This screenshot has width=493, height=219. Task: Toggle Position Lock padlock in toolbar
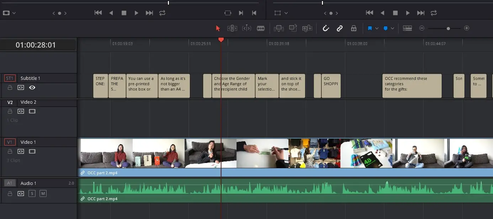[354, 28]
